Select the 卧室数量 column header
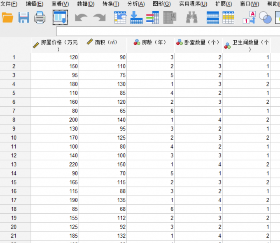The height and width of the screenshot is (243, 280). point(199,42)
